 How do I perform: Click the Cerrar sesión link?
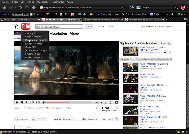click(x=165, y=26)
